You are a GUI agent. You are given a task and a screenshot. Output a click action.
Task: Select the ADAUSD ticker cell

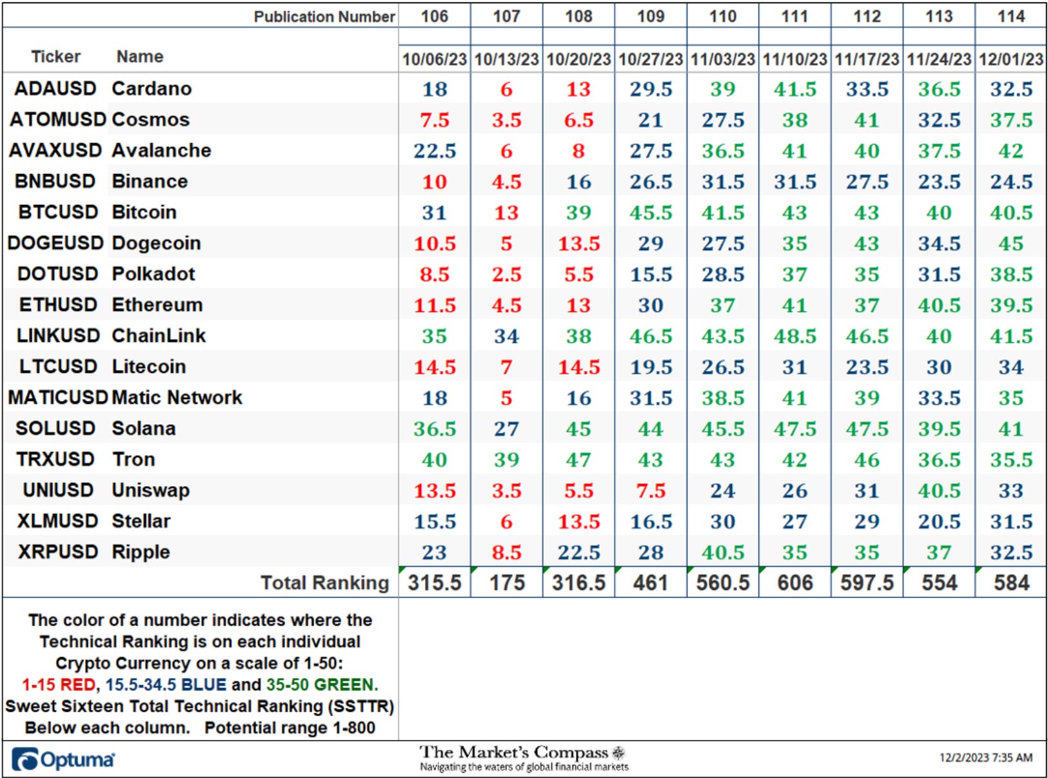(55, 88)
